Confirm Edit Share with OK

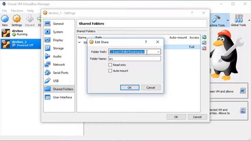[130, 88]
